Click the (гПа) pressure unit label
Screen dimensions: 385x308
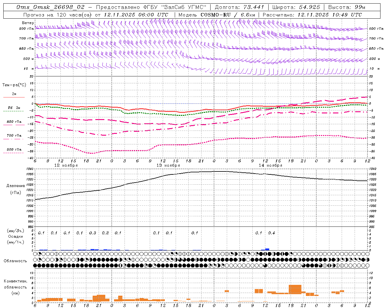[x=15, y=193]
